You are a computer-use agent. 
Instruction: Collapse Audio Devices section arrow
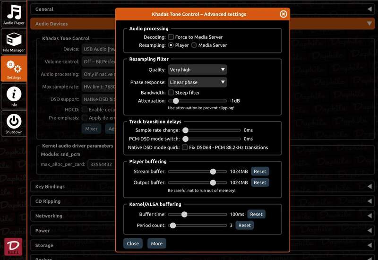click(x=369, y=24)
